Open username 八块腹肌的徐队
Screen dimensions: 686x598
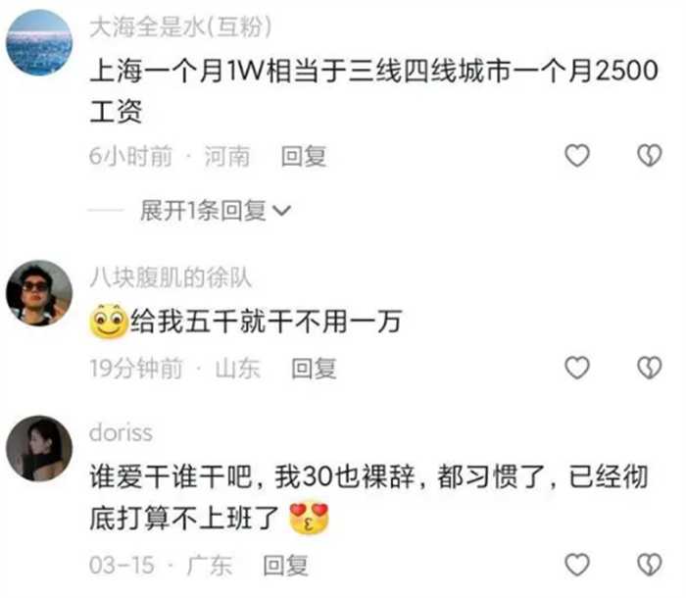coord(171,277)
